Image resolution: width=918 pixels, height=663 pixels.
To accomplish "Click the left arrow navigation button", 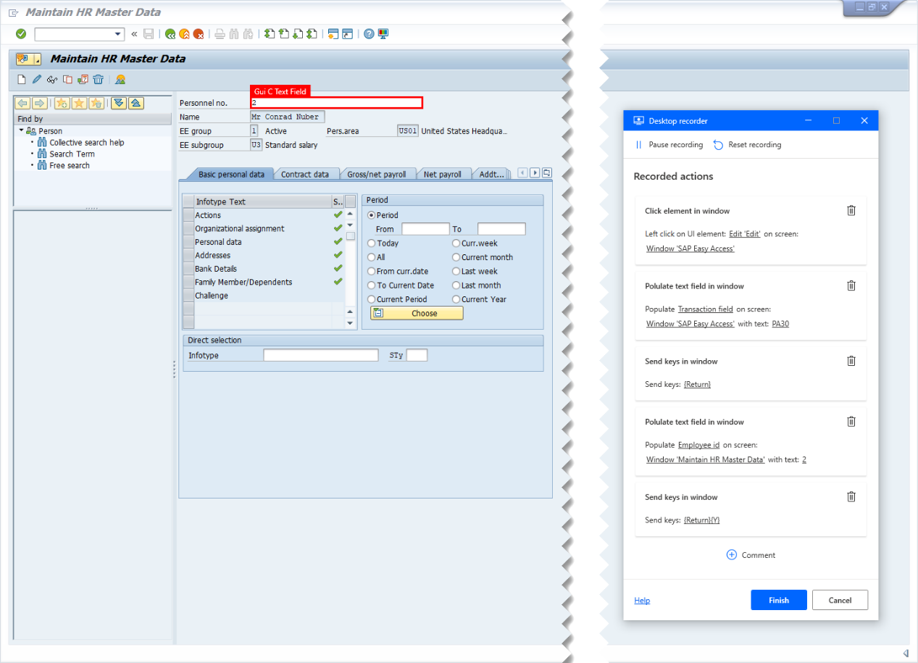I will 22,103.
